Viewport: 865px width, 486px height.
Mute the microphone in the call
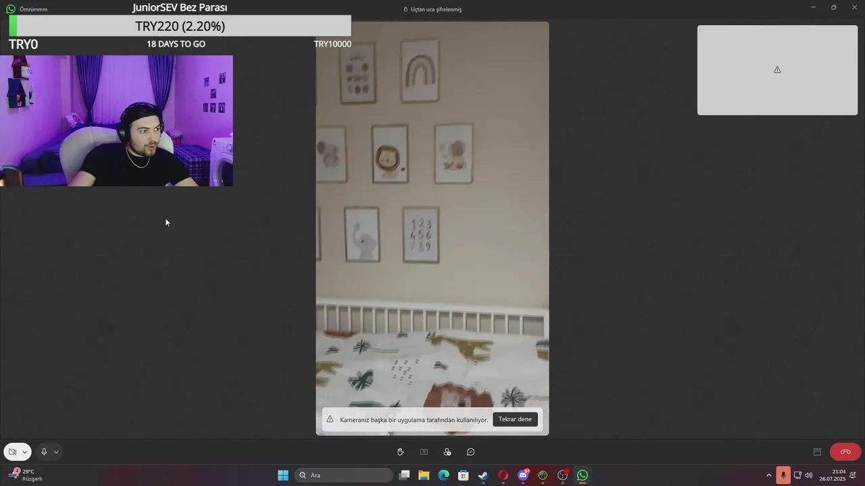(44, 452)
